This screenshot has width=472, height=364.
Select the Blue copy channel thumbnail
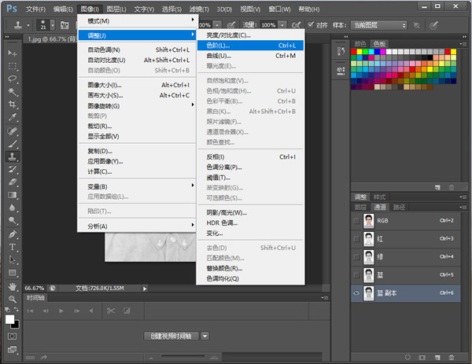click(369, 293)
